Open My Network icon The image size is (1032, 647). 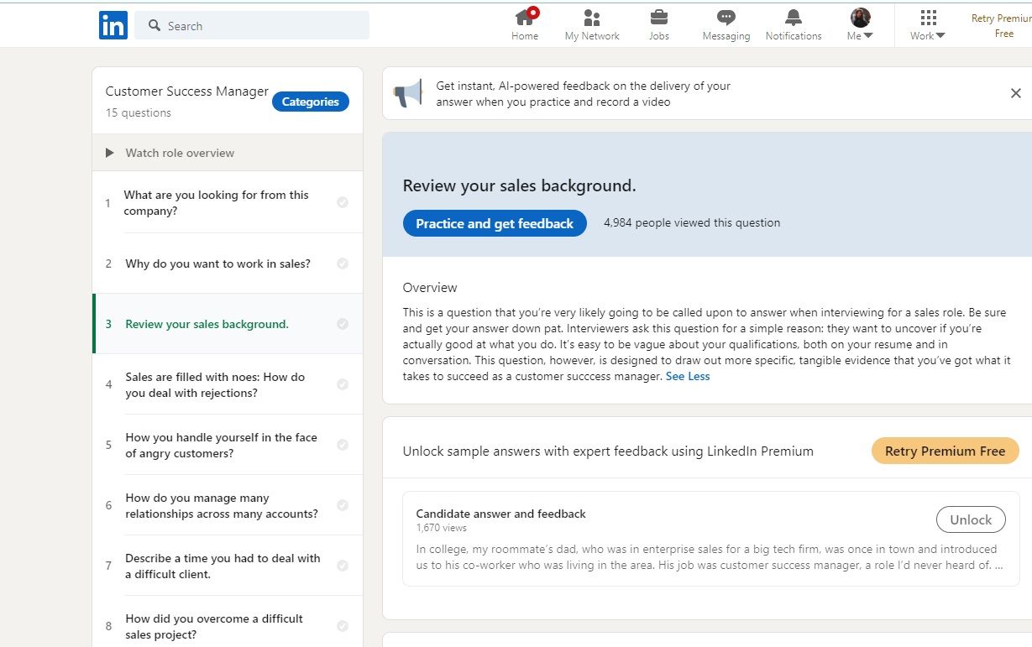tap(592, 18)
